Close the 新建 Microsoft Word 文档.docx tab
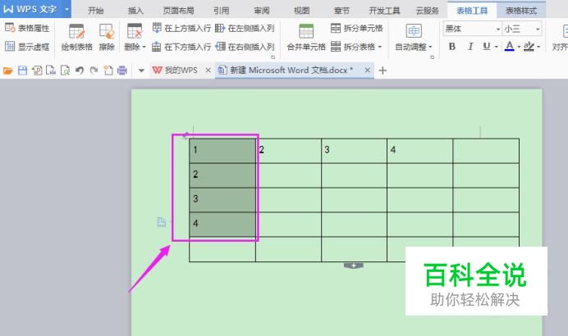Screen dimensions: 568x336 pyautogui.click(x=368, y=70)
